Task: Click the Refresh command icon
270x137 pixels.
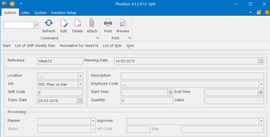Action: 48,23
